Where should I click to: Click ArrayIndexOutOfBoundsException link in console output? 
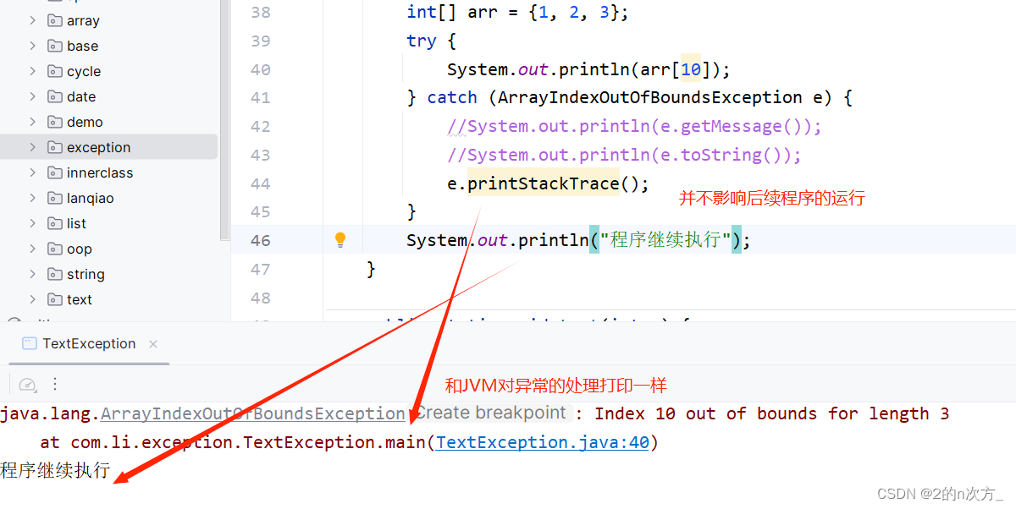pyautogui.click(x=252, y=414)
